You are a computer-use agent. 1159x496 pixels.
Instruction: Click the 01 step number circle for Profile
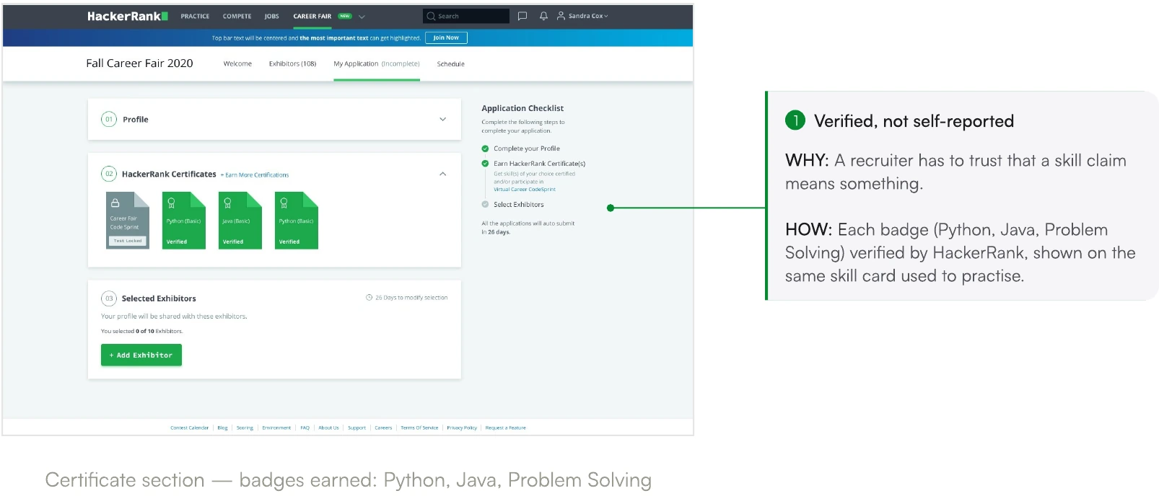[x=109, y=119]
